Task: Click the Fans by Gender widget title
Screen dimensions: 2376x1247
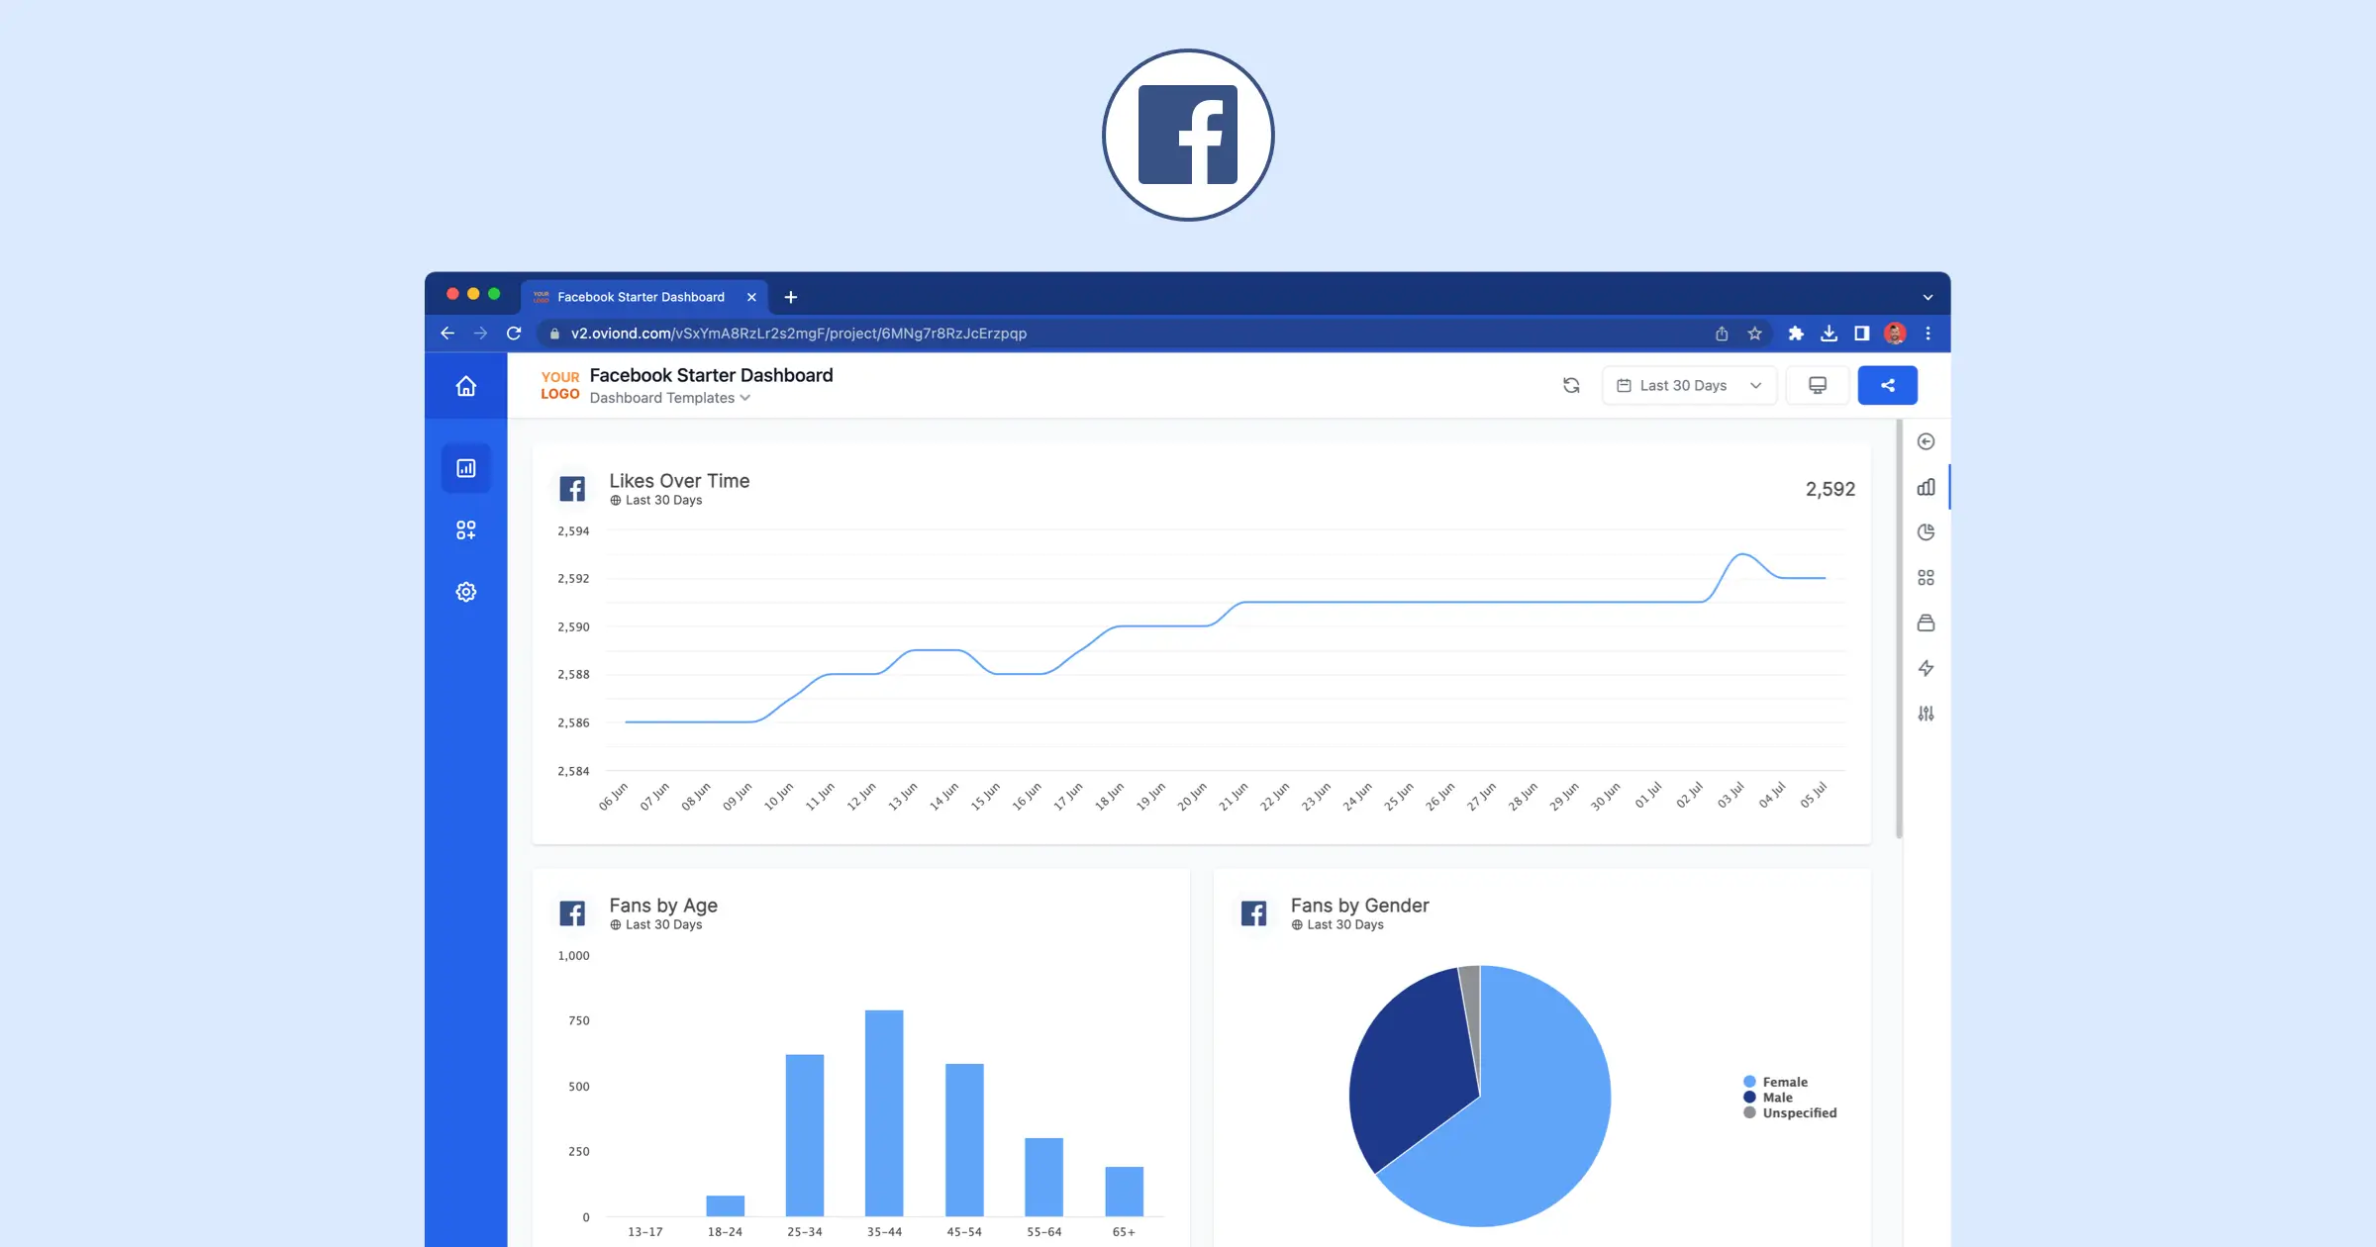Action: (x=1359, y=906)
